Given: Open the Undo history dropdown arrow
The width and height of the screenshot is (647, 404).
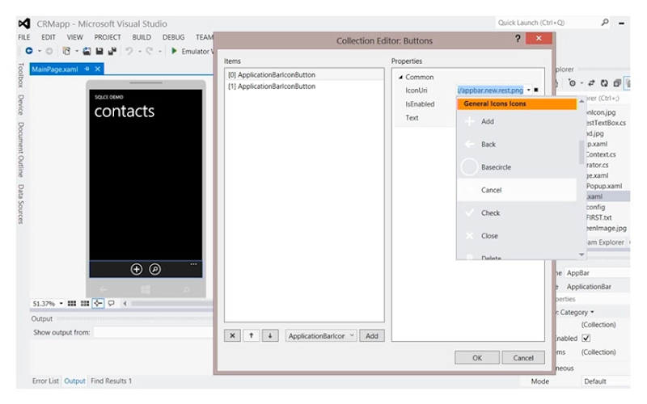Looking at the screenshot, I should pyautogui.click(x=139, y=51).
